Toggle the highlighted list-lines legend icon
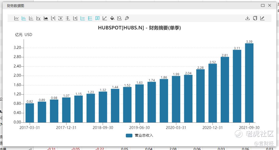 tap(82, 18)
